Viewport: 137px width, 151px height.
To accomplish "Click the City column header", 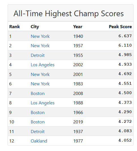I will [x=35, y=27].
